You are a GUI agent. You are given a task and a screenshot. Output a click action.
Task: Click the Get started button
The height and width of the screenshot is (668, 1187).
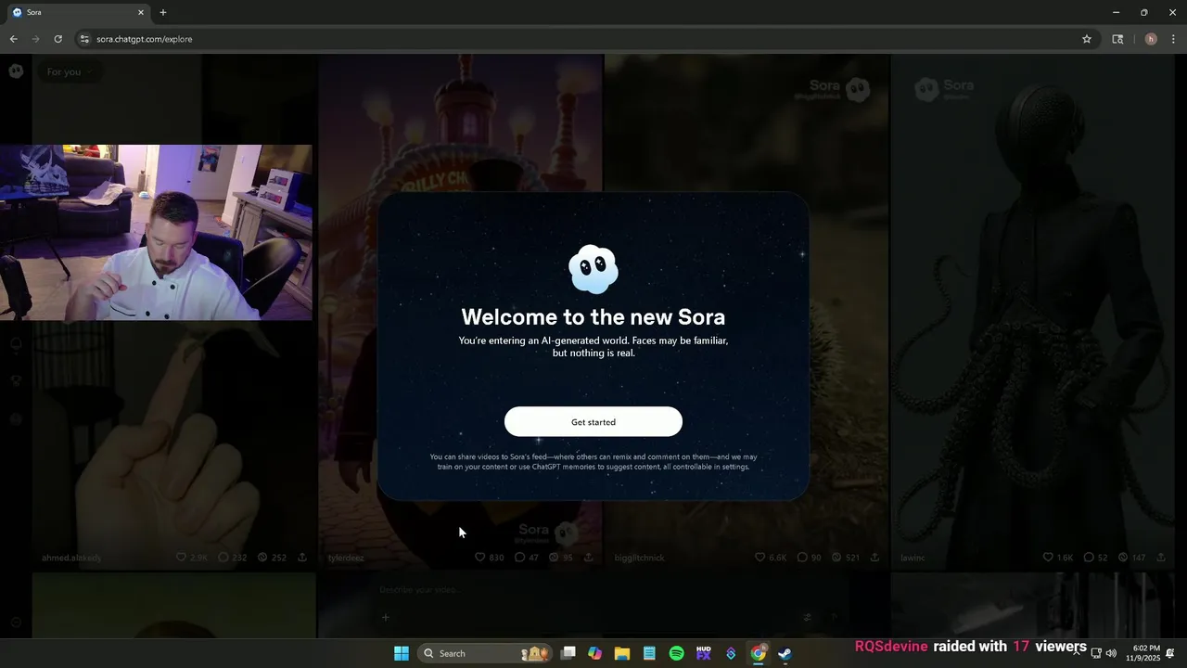pyautogui.click(x=593, y=422)
